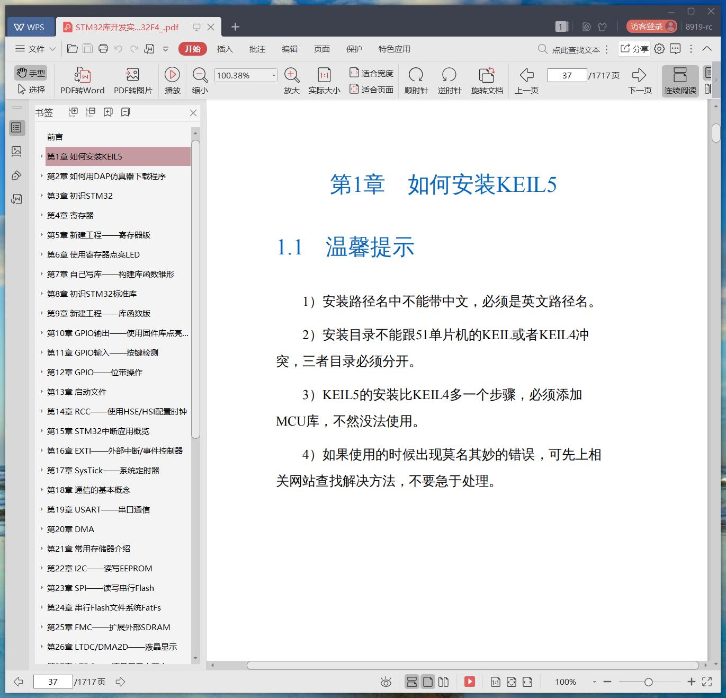Image resolution: width=726 pixels, height=698 pixels.
Task: Add a bookmark icon in panel
Action: (108, 112)
